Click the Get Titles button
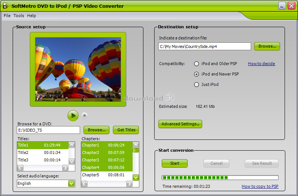 (126, 130)
